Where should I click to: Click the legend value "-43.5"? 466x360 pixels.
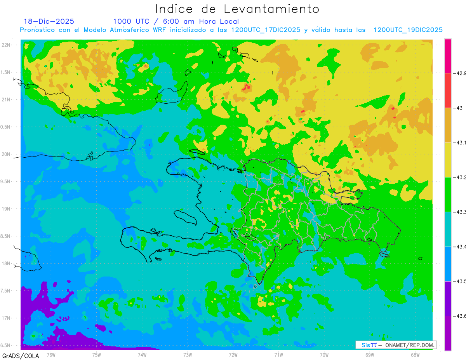point(460,281)
